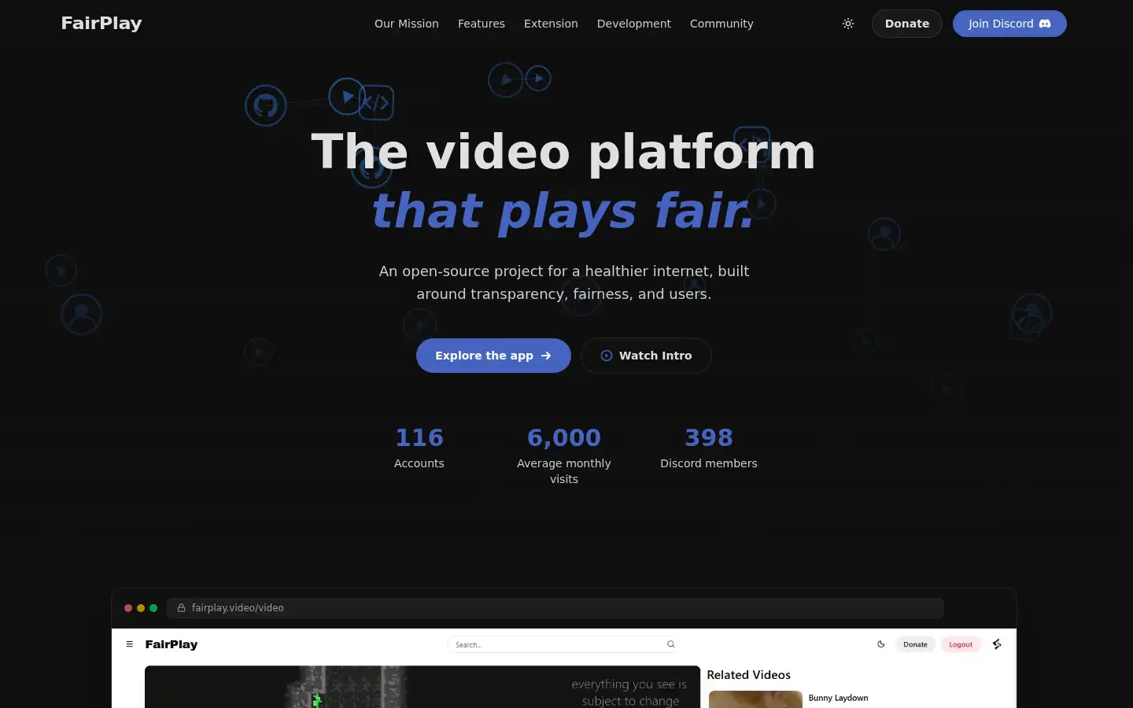Open the Community nav link
This screenshot has width=1133, height=708.
tap(722, 24)
